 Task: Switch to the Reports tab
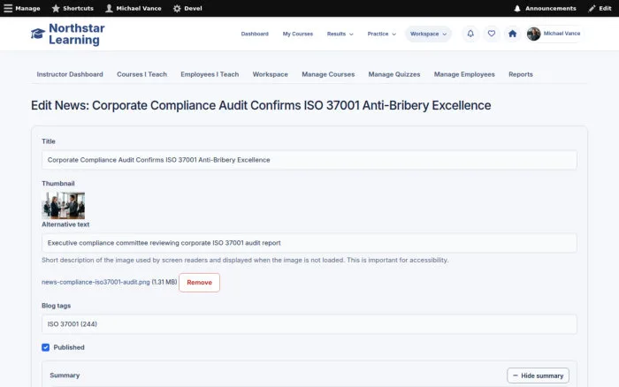(520, 74)
